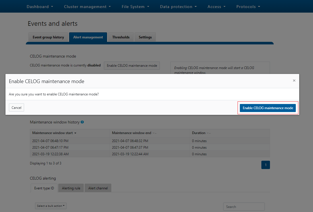Select page 1 in the pagination control
This screenshot has height=212, width=313.
(x=265, y=165)
